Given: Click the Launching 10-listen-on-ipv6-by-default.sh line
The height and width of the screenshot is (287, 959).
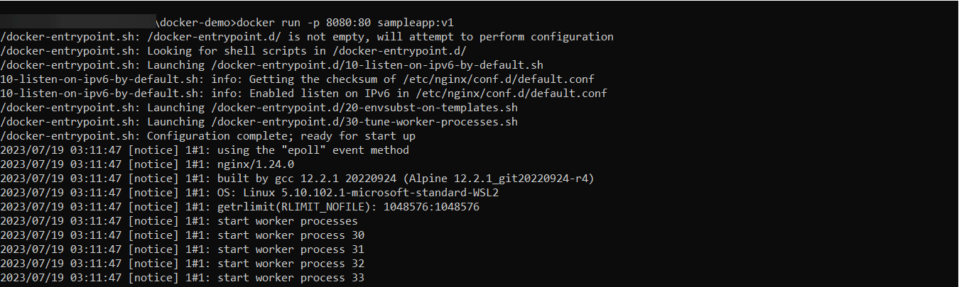Looking at the screenshot, I should click(x=272, y=65).
